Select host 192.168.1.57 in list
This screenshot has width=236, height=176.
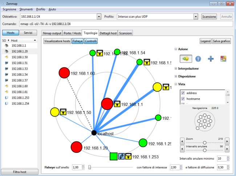(x=20, y=80)
